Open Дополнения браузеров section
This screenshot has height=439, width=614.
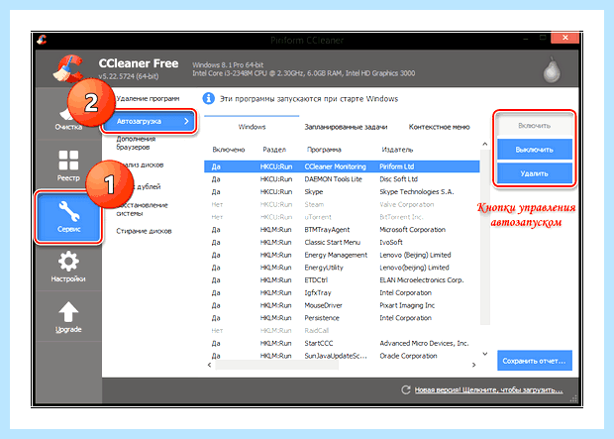[136, 143]
